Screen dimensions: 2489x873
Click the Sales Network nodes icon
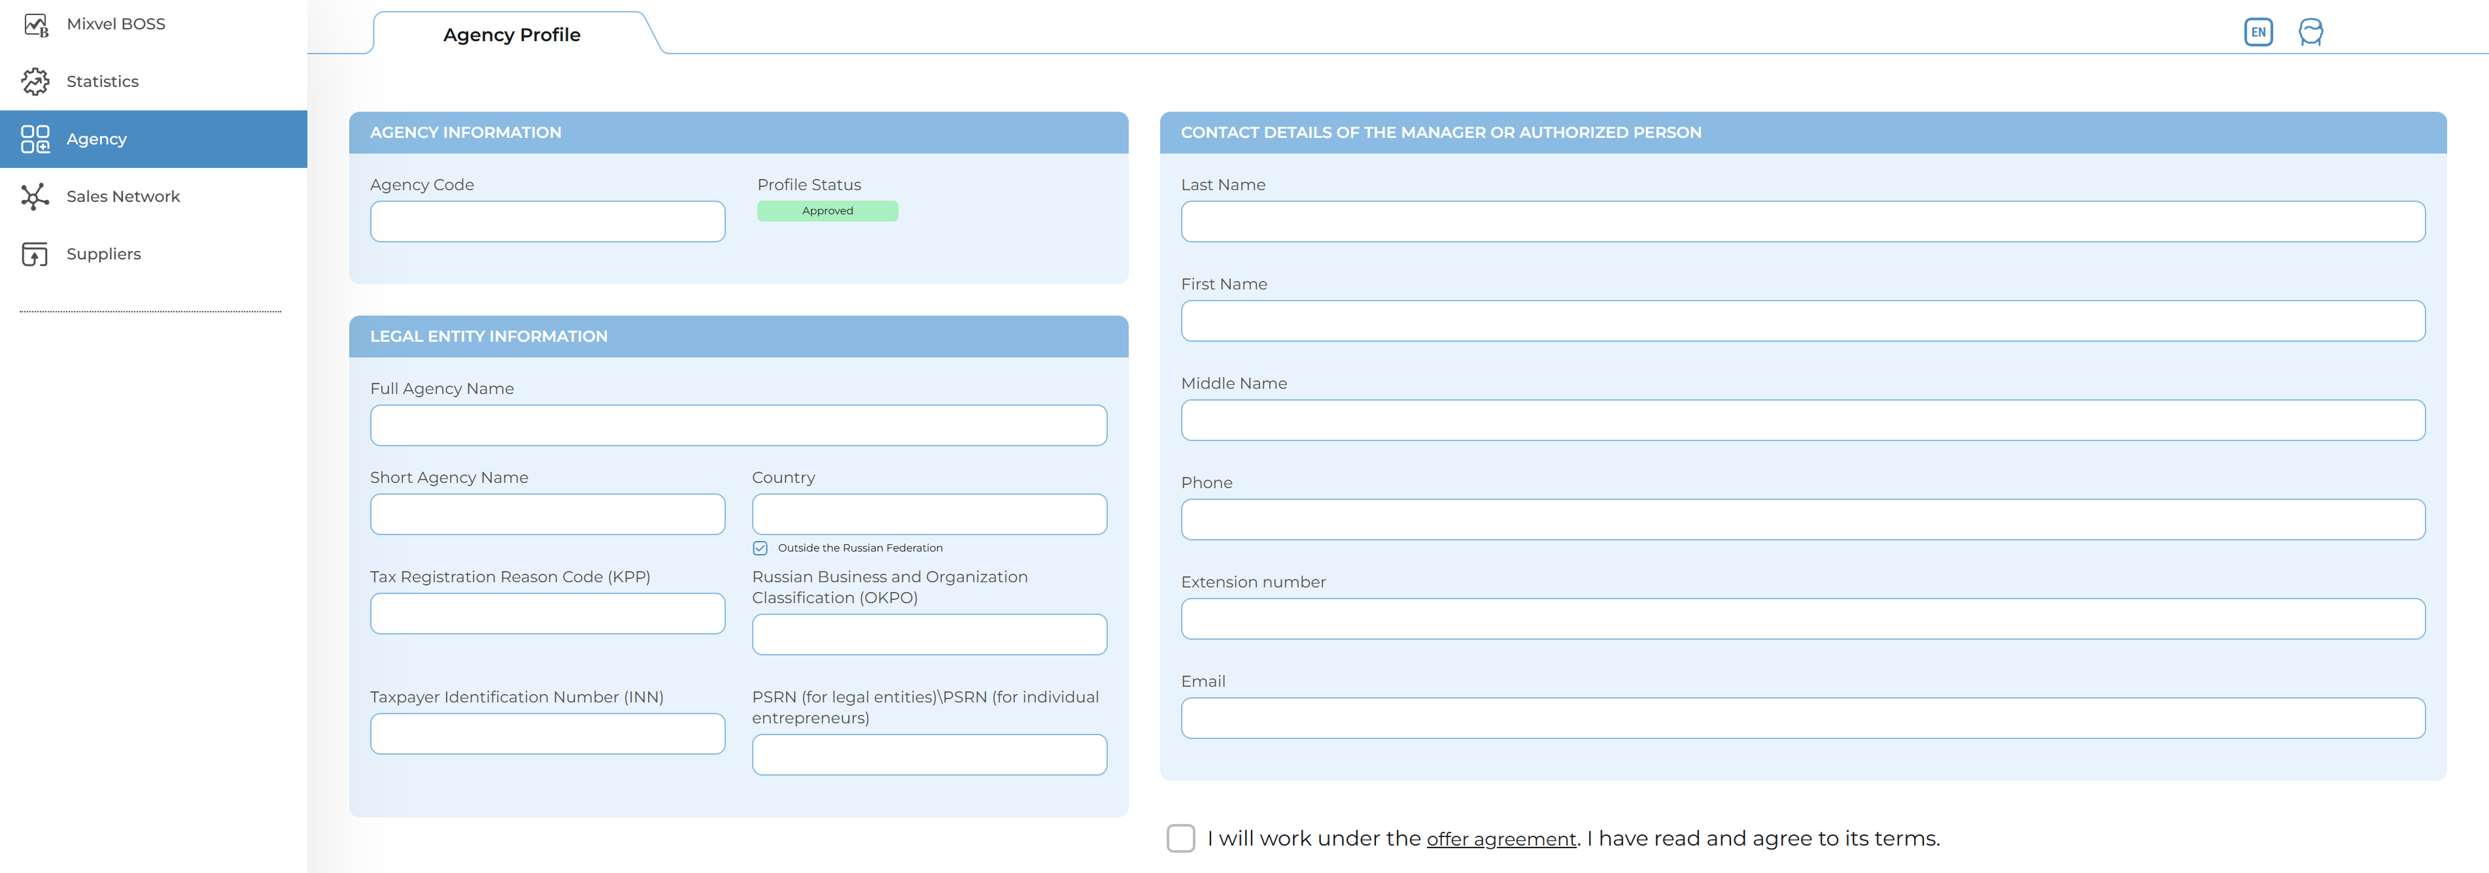click(36, 197)
